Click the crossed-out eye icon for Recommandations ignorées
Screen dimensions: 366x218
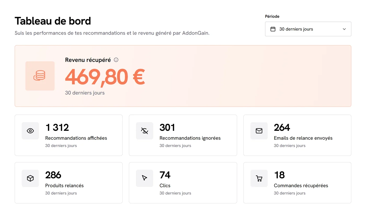145,131
